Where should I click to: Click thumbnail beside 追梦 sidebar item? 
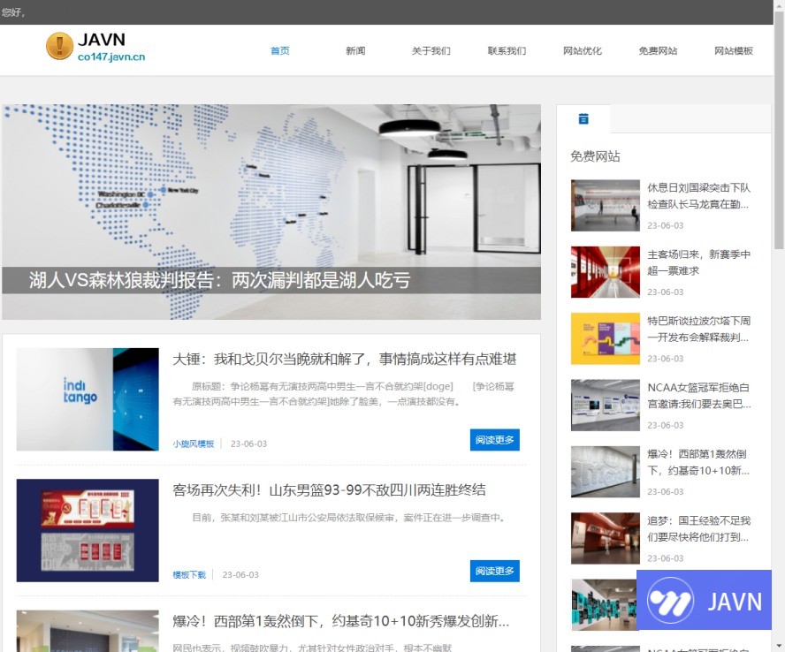pos(606,538)
